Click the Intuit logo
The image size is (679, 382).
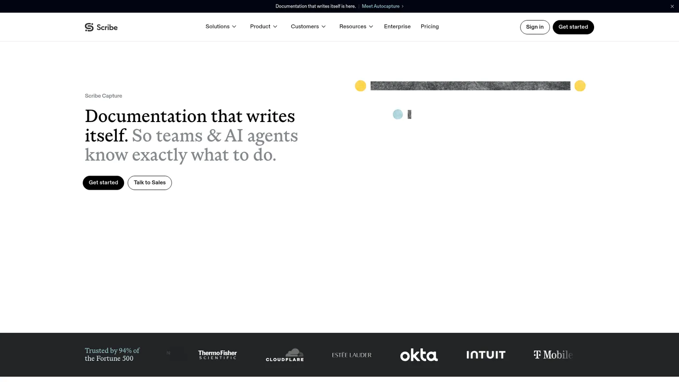[486, 355]
